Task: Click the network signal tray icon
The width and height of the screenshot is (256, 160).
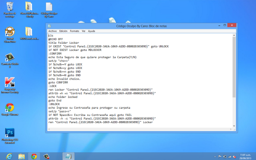Action: 229,157
